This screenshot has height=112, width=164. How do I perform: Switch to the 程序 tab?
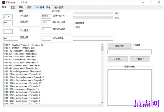[5, 7]
